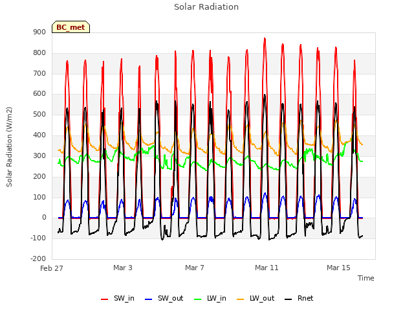Image resolution: width=414 pixels, height=311 pixels.
Task: Click the green LW_in legend swatch
Action: (198, 299)
